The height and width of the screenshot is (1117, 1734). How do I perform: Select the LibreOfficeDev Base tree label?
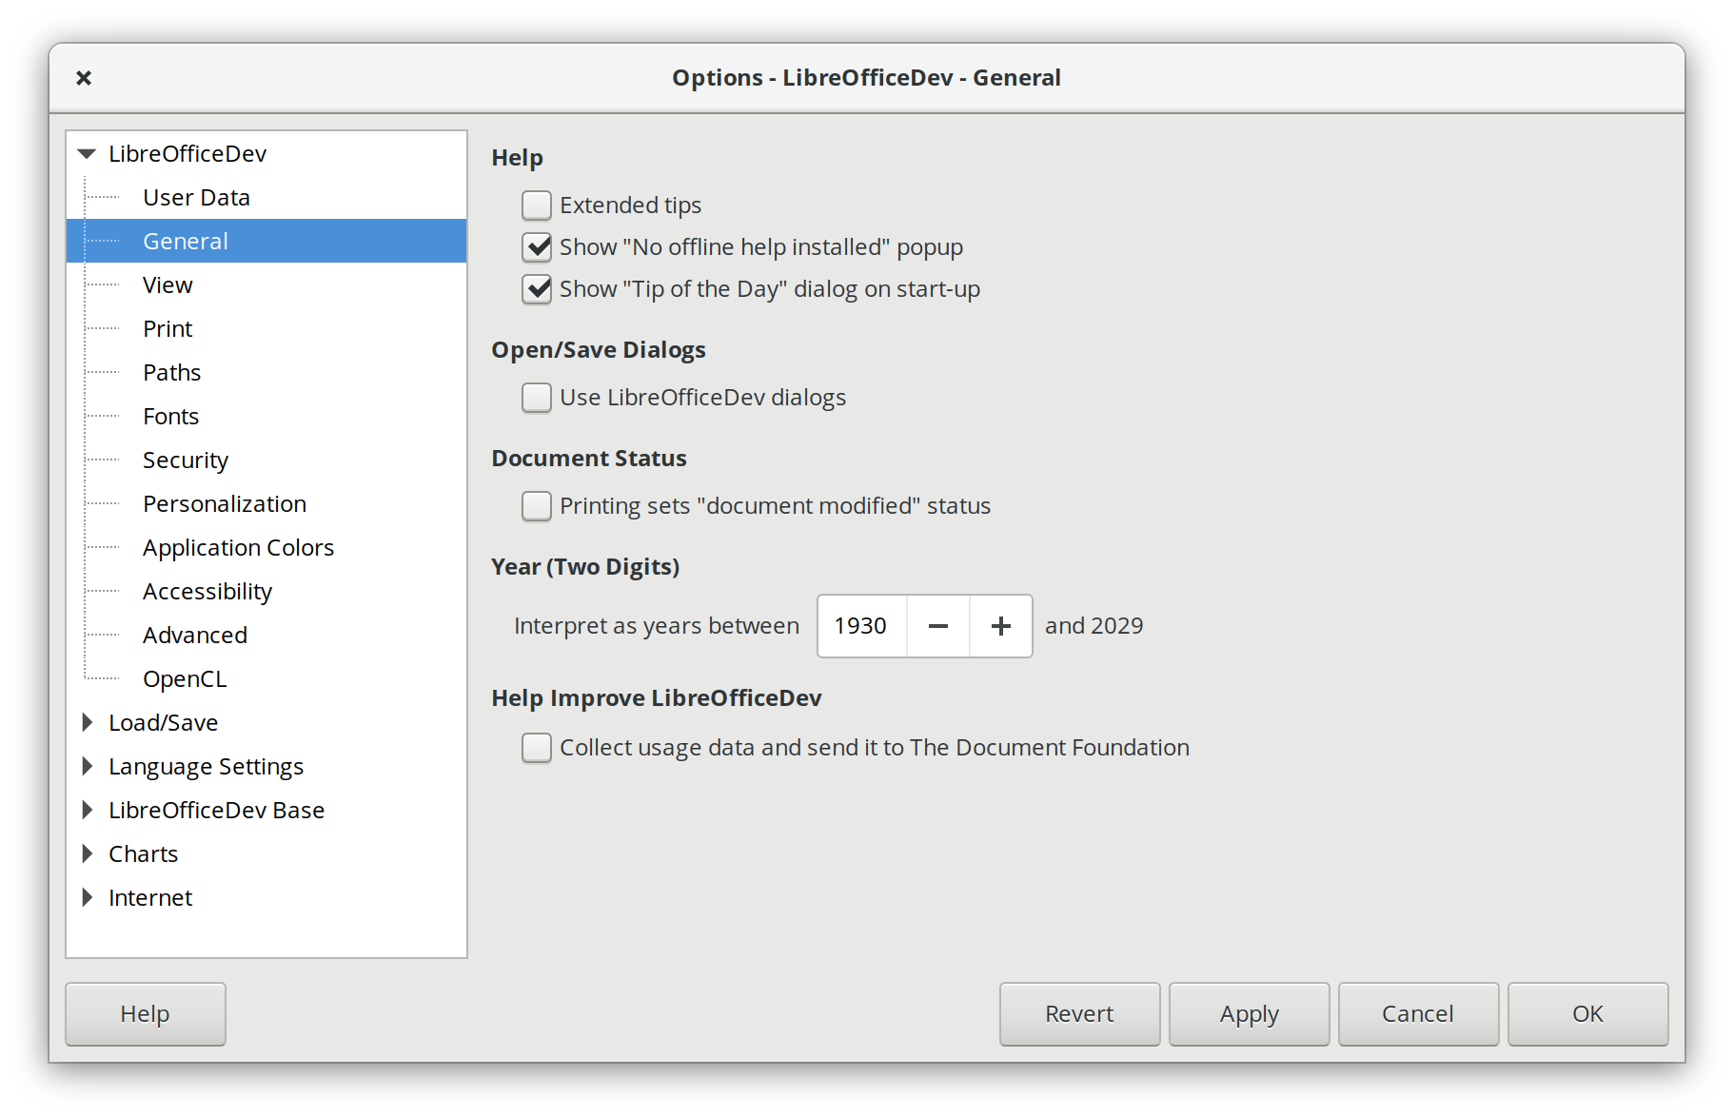(217, 811)
